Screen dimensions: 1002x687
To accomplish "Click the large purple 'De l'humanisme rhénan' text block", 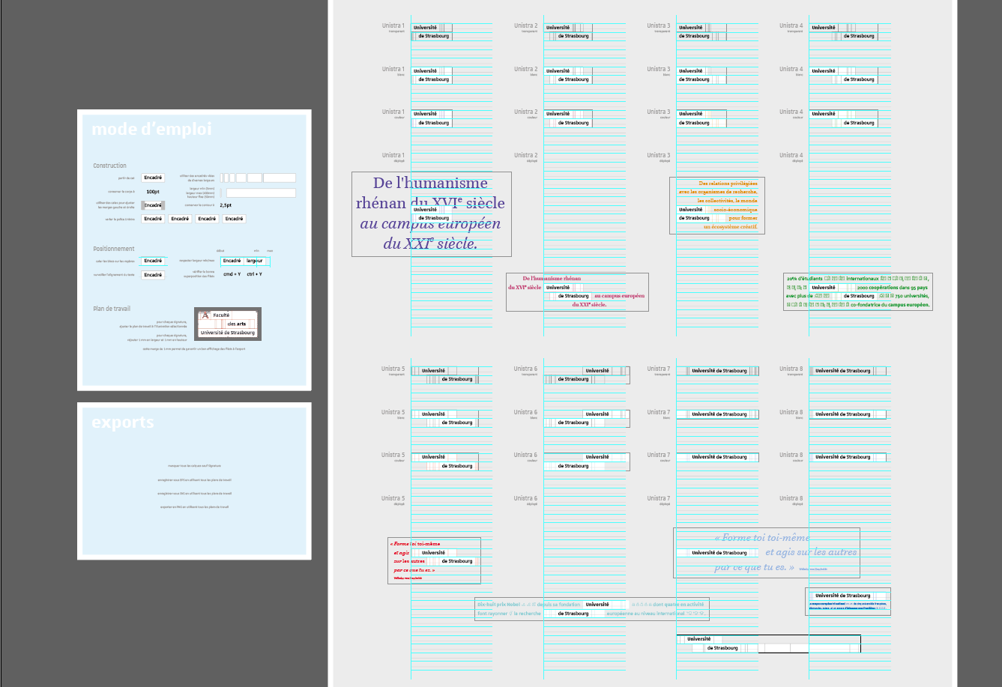I will pyautogui.click(x=432, y=214).
